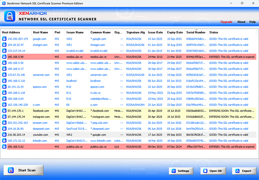
Task: Click lock icon for 190.168.5.56 row
Action: coord(4,63)
